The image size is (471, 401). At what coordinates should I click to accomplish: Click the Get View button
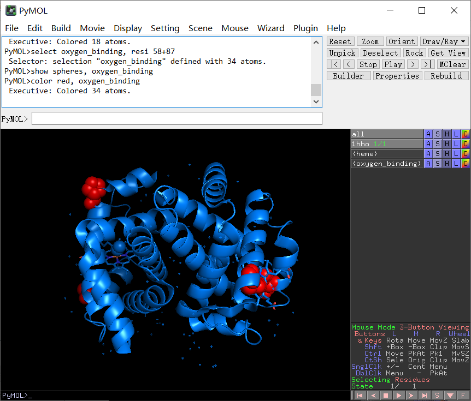pos(448,53)
